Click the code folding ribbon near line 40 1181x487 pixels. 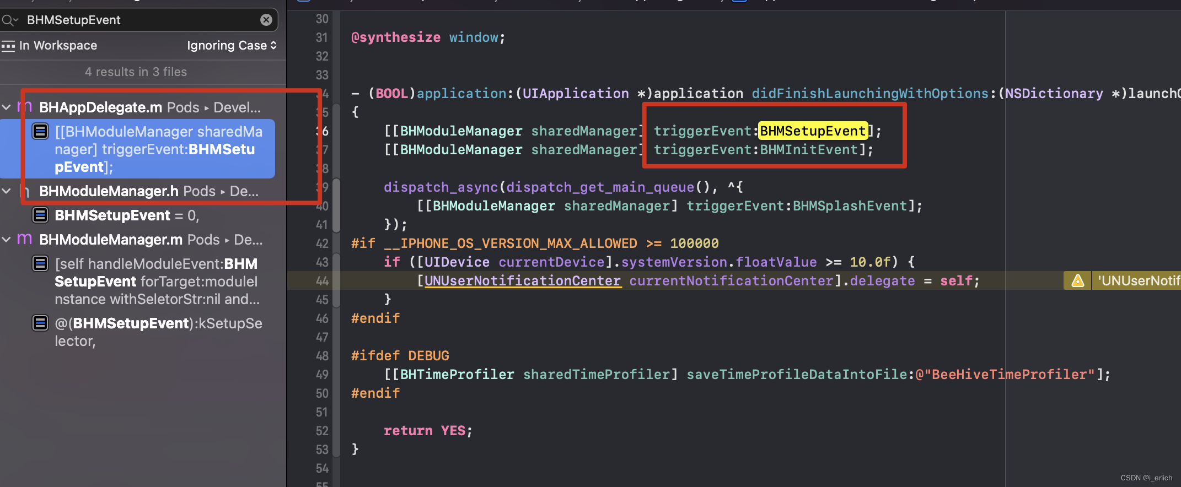click(x=336, y=206)
